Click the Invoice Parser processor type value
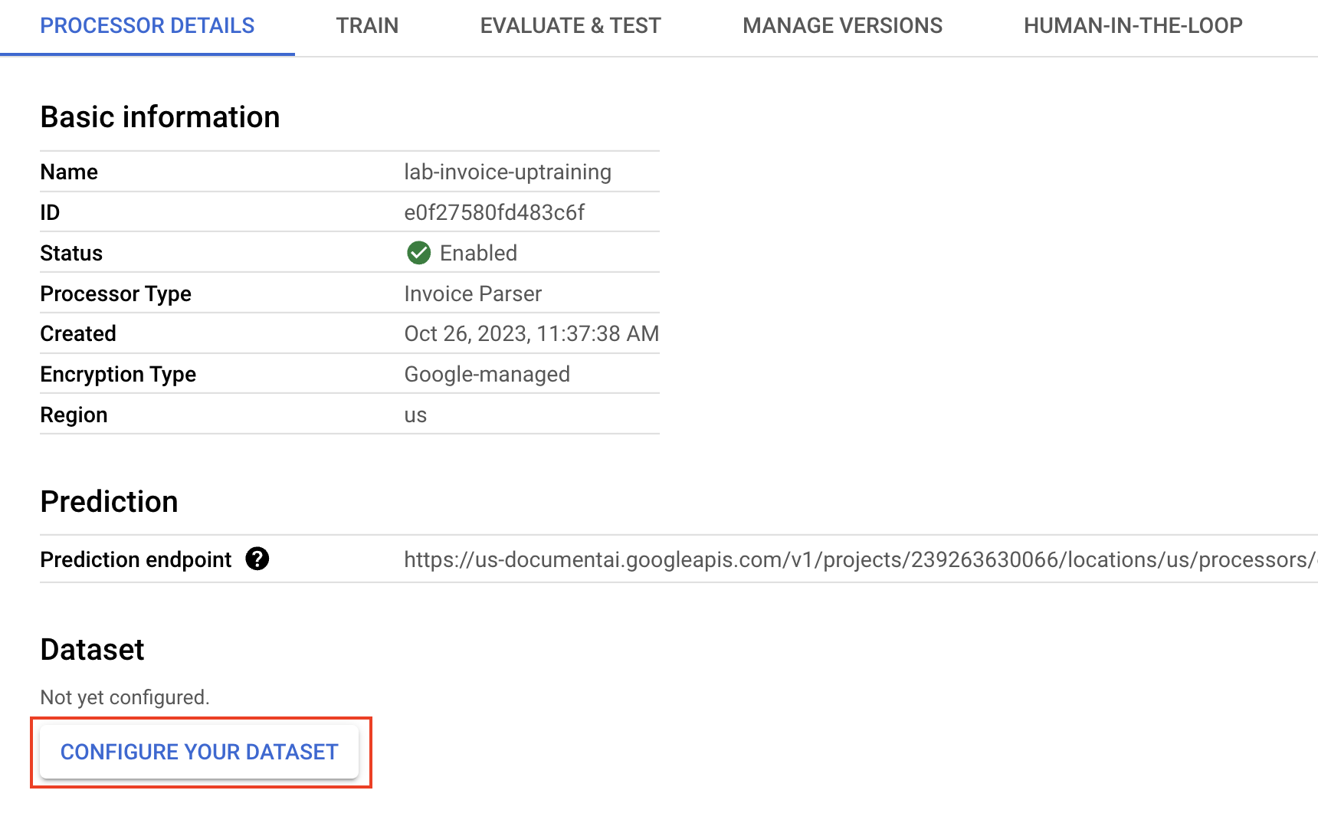The height and width of the screenshot is (823, 1318). click(x=473, y=294)
